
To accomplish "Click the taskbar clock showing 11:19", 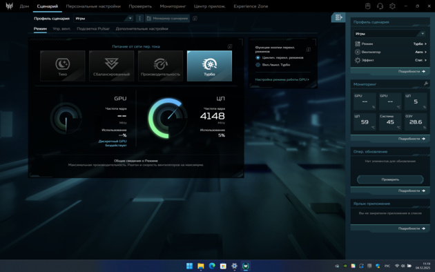I will 423,266.
